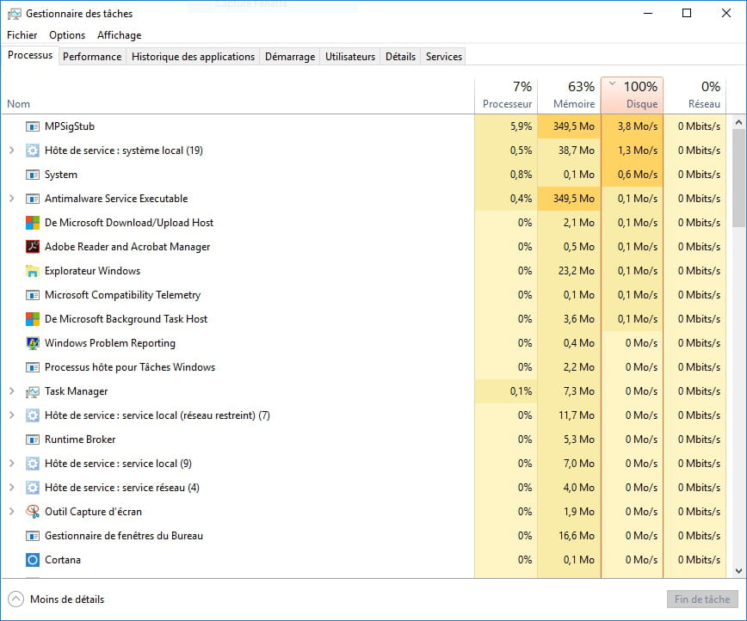Sort by Disque column header
Screen dimensions: 747x621
click(x=633, y=95)
